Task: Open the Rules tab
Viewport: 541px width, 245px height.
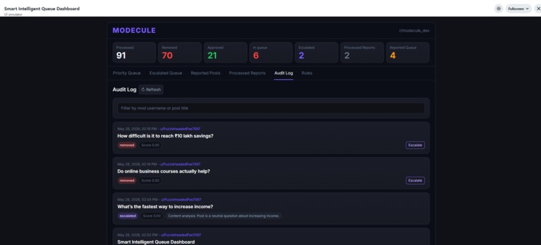Action: tap(307, 73)
